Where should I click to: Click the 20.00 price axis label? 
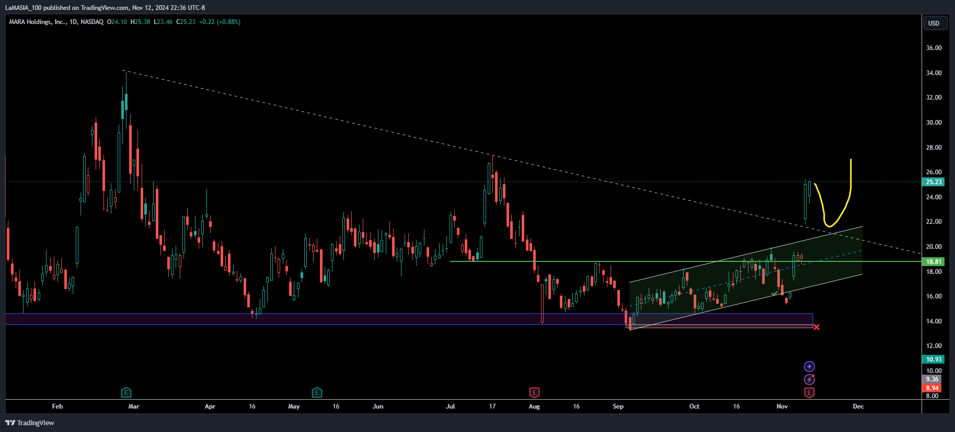pyautogui.click(x=934, y=247)
